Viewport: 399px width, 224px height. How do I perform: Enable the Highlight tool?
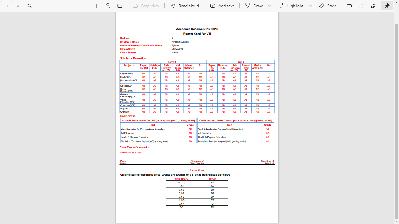coord(291,6)
